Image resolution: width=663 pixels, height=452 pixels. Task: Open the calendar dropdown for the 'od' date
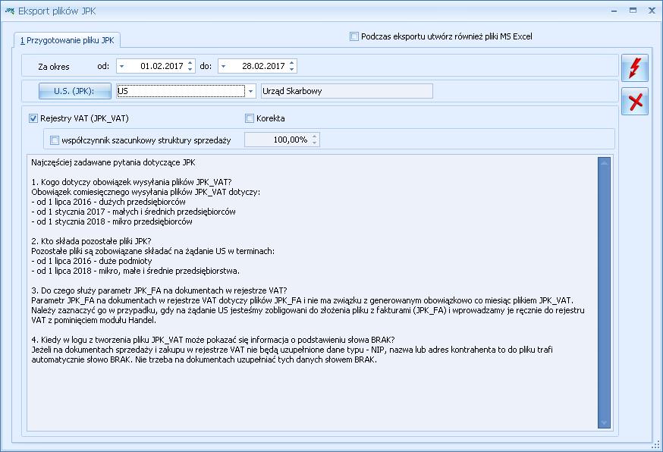pos(122,67)
